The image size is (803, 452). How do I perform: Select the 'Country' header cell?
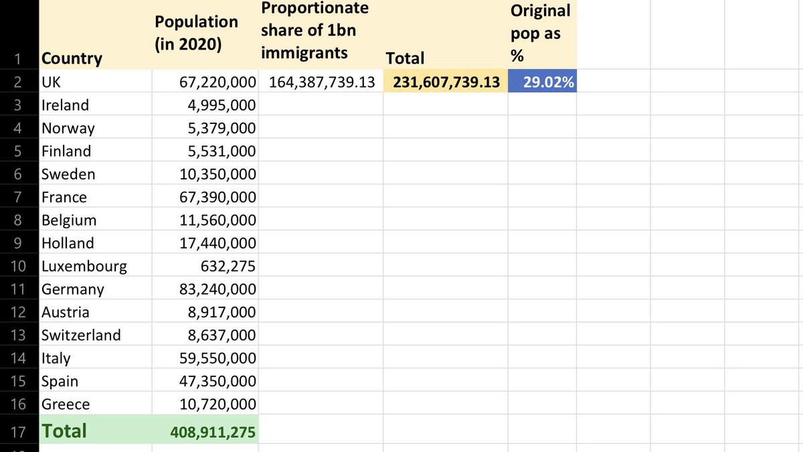click(x=95, y=34)
